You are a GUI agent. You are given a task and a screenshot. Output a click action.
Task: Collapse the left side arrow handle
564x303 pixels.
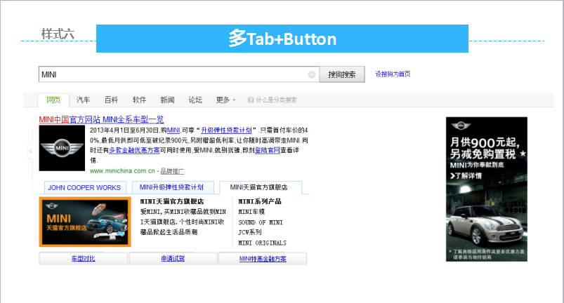click(30, 151)
